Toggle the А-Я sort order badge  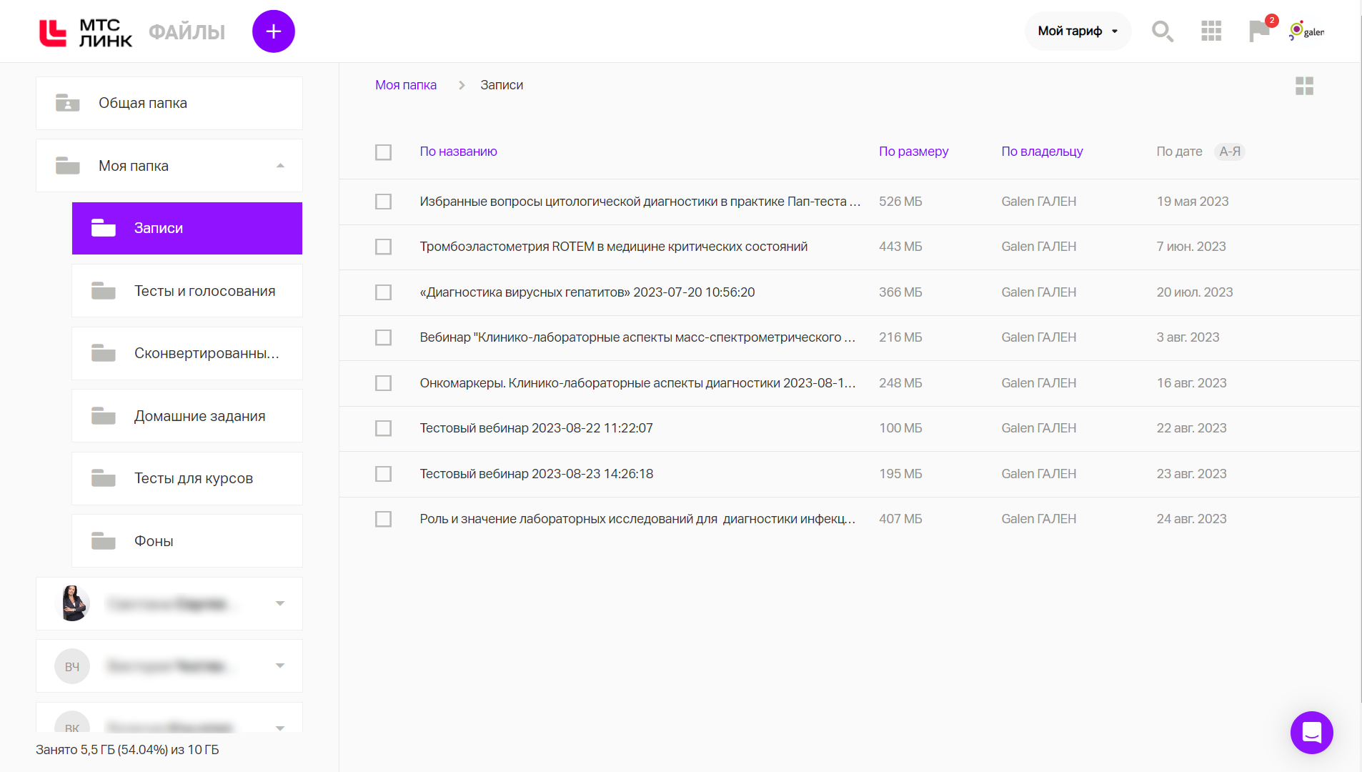[1230, 152]
